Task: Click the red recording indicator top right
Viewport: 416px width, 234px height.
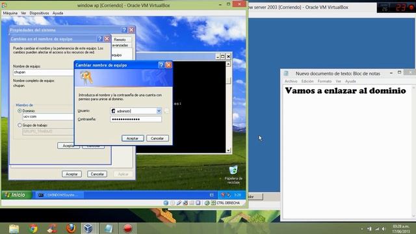Action: [x=411, y=8]
